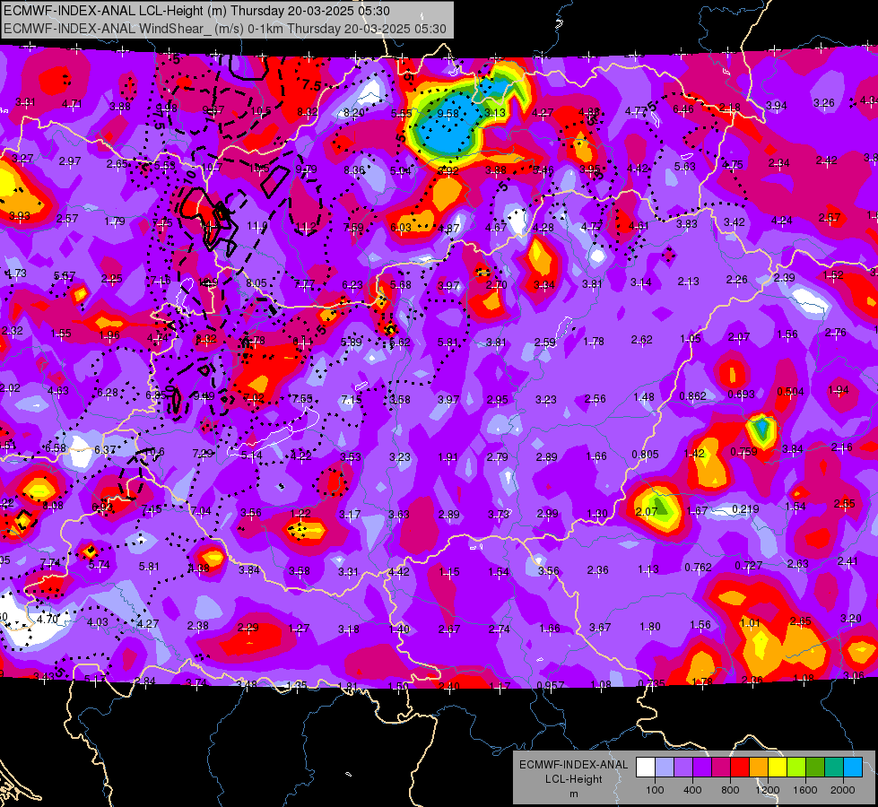This screenshot has width=878, height=807.
Task: Click the wind shear value 0.759
Action: [743, 451]
